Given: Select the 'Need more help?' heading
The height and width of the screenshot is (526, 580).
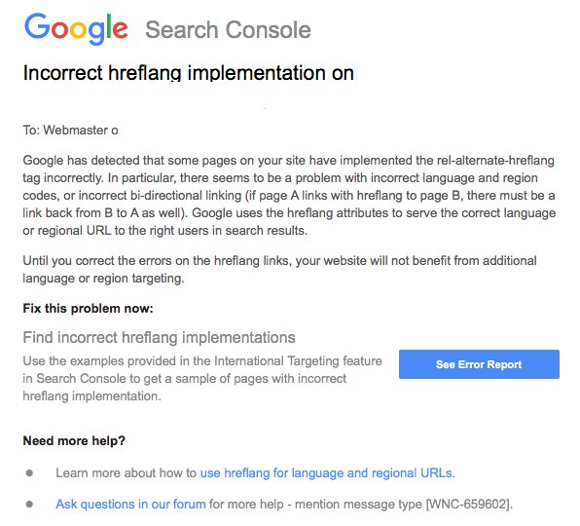Looking at the screenshot, I should (x=74, y=441).
